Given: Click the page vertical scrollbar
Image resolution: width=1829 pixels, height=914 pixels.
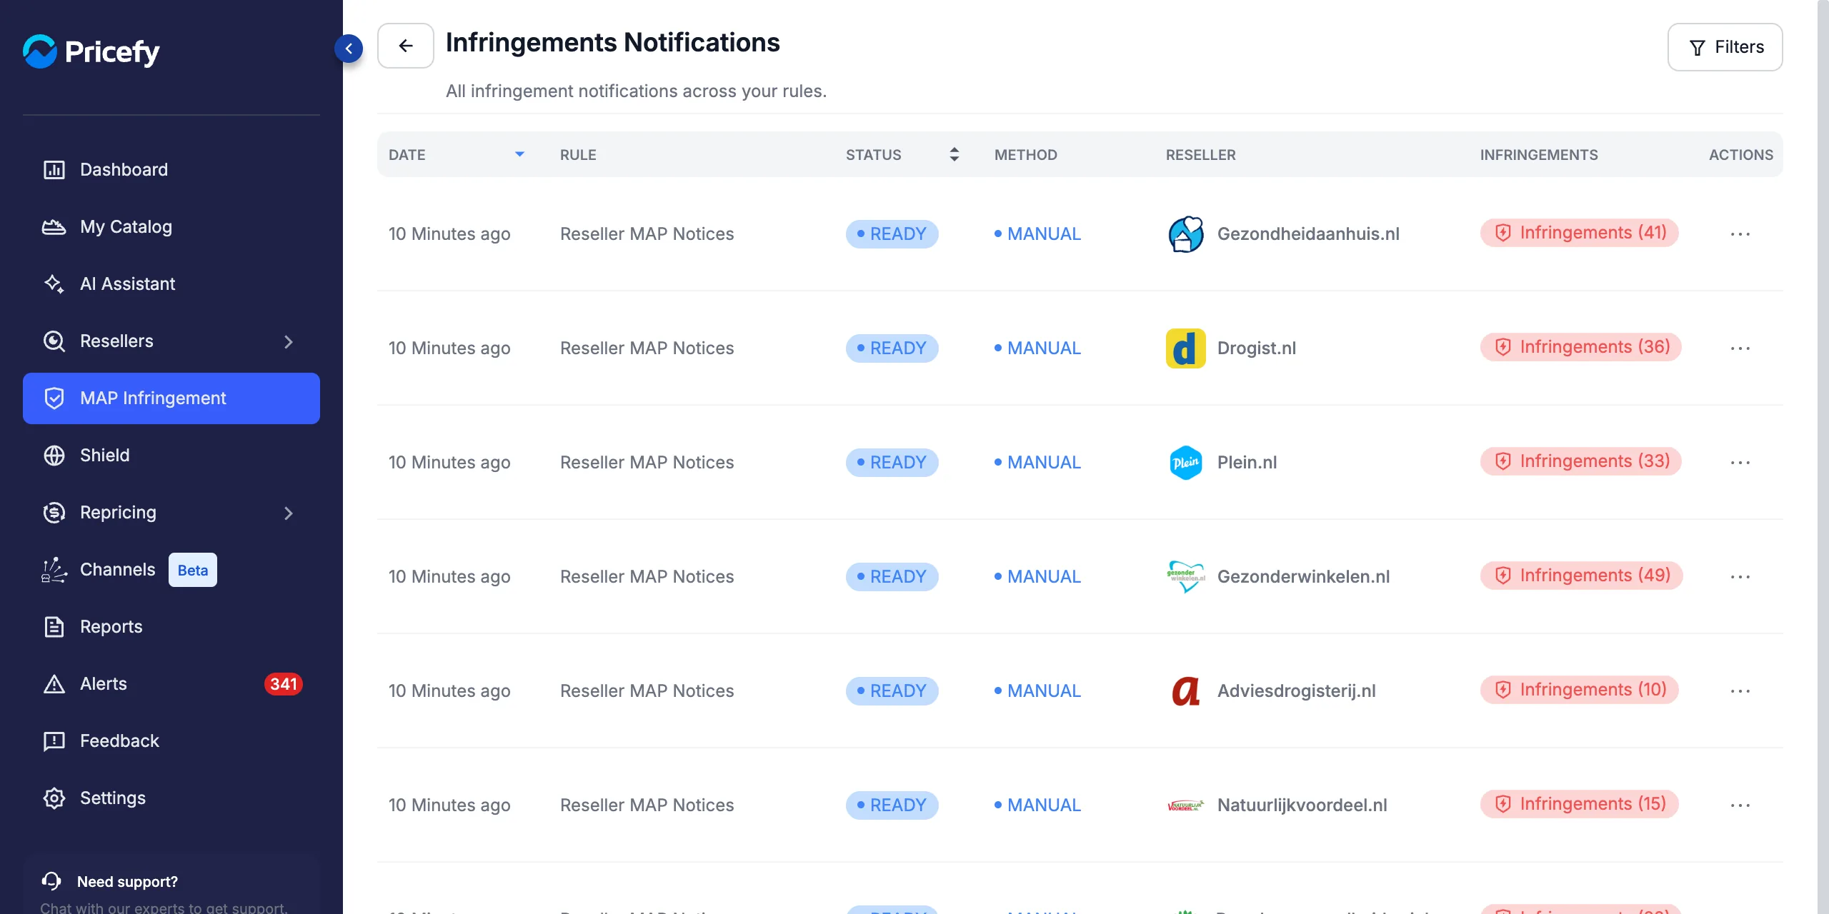Looking at the screenshot, I should 1823,457.
